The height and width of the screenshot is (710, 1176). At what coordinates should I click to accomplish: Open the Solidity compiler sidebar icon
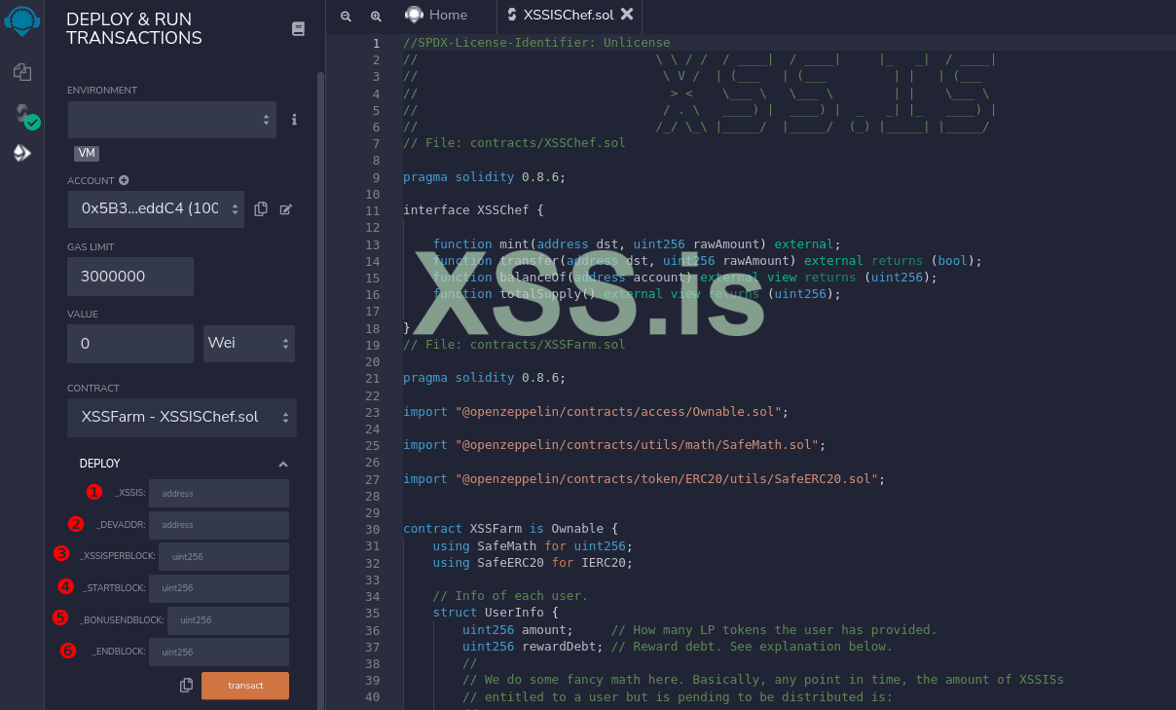(23, 115)
